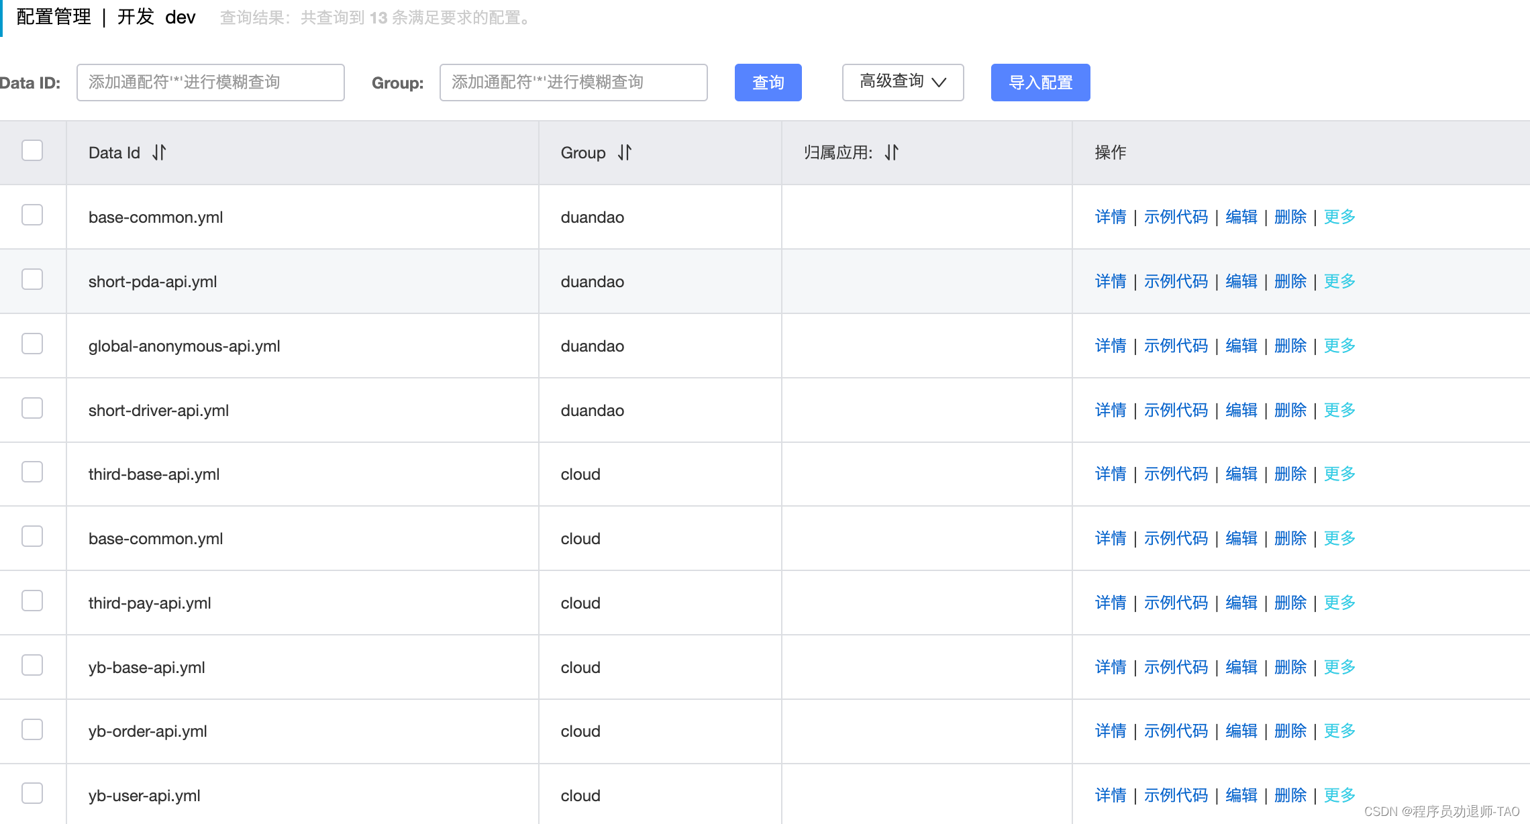Check the global-anonymous-api.yml row checkbox
This screenshot has width=1530, height=824.
click(32, 344)
